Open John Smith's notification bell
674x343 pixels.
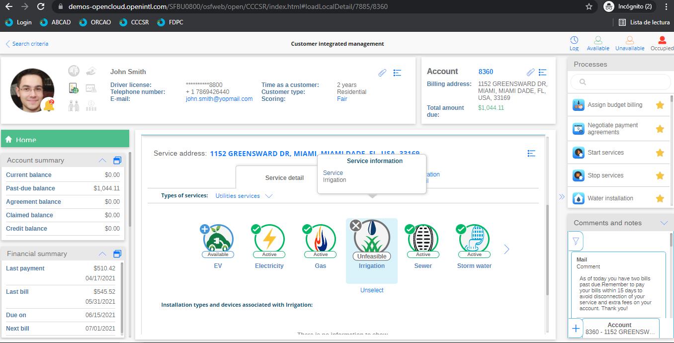pyautogui.click(x=49, y=105)
